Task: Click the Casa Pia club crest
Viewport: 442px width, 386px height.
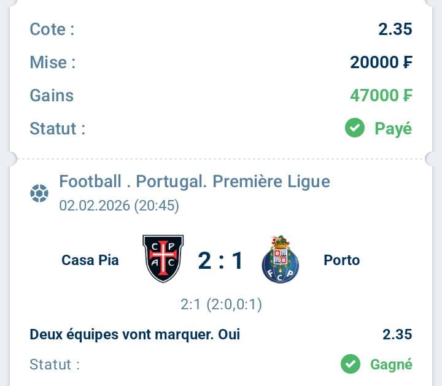Action: [163, 259]
